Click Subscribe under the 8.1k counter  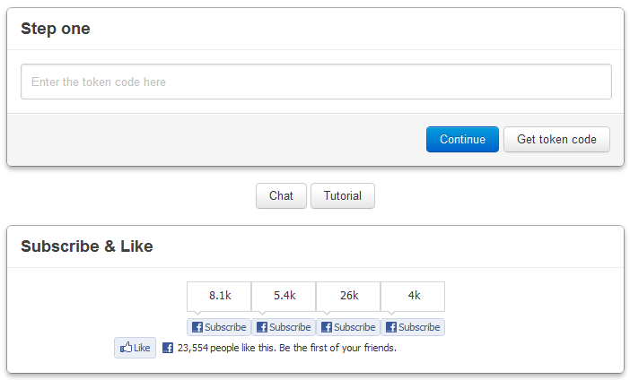tap(219, 327)
